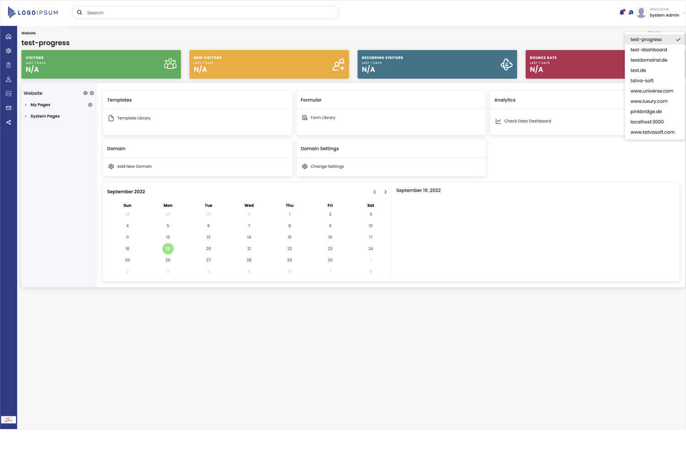Image resolution: width=686 pixels, height=452 pixels.
Task: Open the Template Library link
Action: [x=134, y=118]
